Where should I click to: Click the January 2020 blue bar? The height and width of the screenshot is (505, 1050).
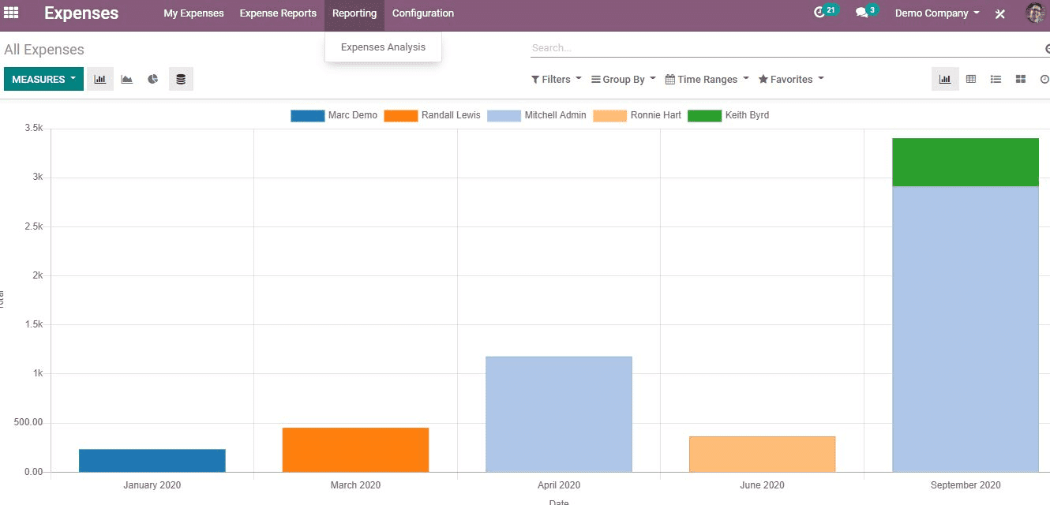click(152, 461)
